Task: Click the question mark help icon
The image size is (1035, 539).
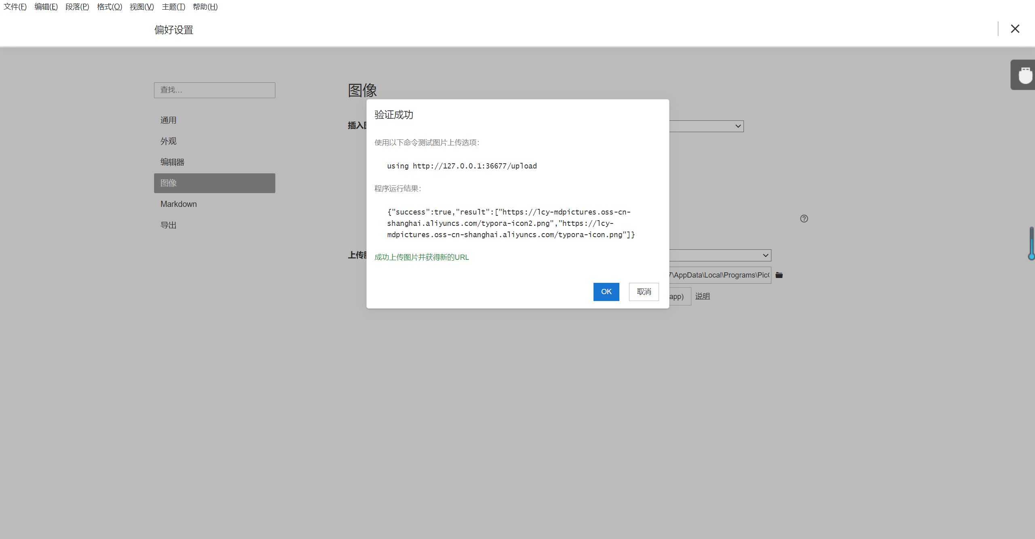Action: 804,219
